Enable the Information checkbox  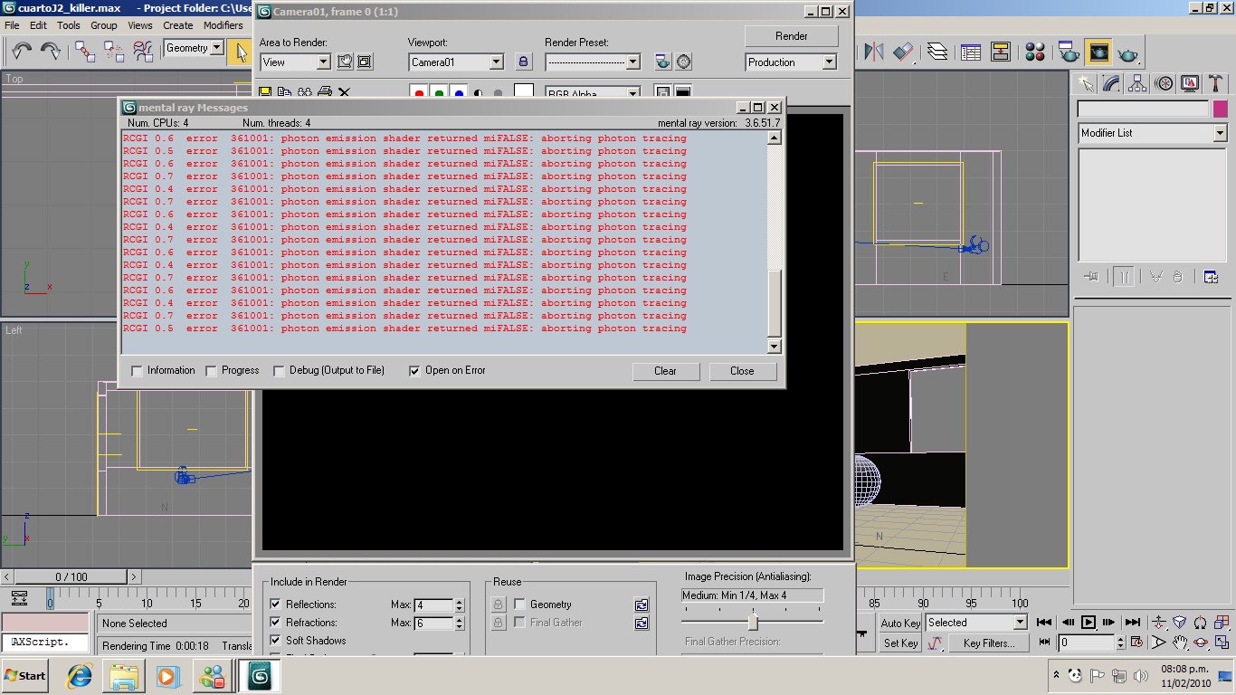click(x=137, y=371)
